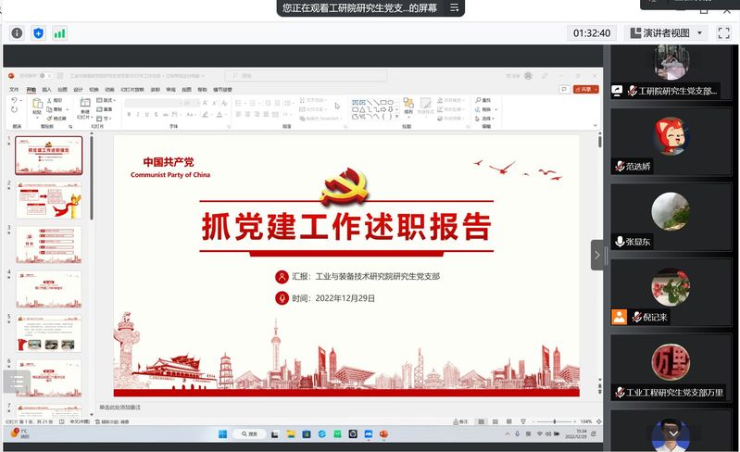
Task: Click the 共享 share button in PowerPoint
Action: pos(585,89)
